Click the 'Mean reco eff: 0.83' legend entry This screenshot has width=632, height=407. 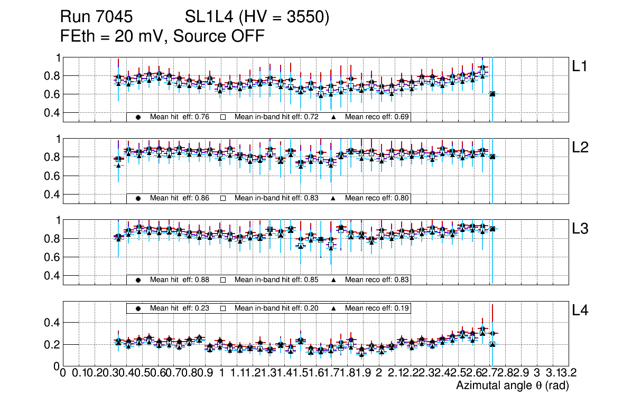pos(377,279)
